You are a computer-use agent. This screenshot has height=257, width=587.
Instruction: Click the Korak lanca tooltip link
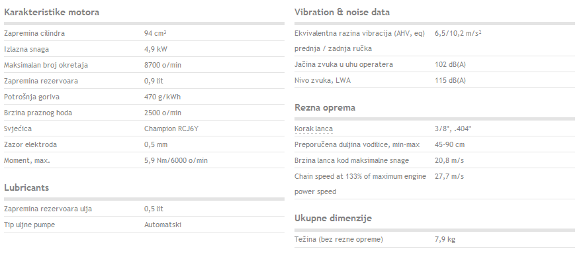tap(313, 129)
